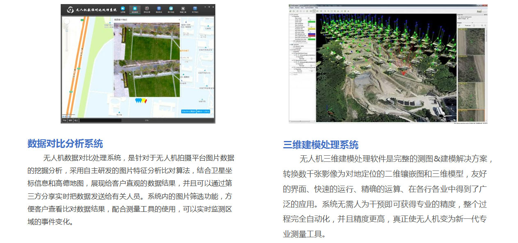
Task: Click the right blue button at map bottom-right
Action: (203, 111)
